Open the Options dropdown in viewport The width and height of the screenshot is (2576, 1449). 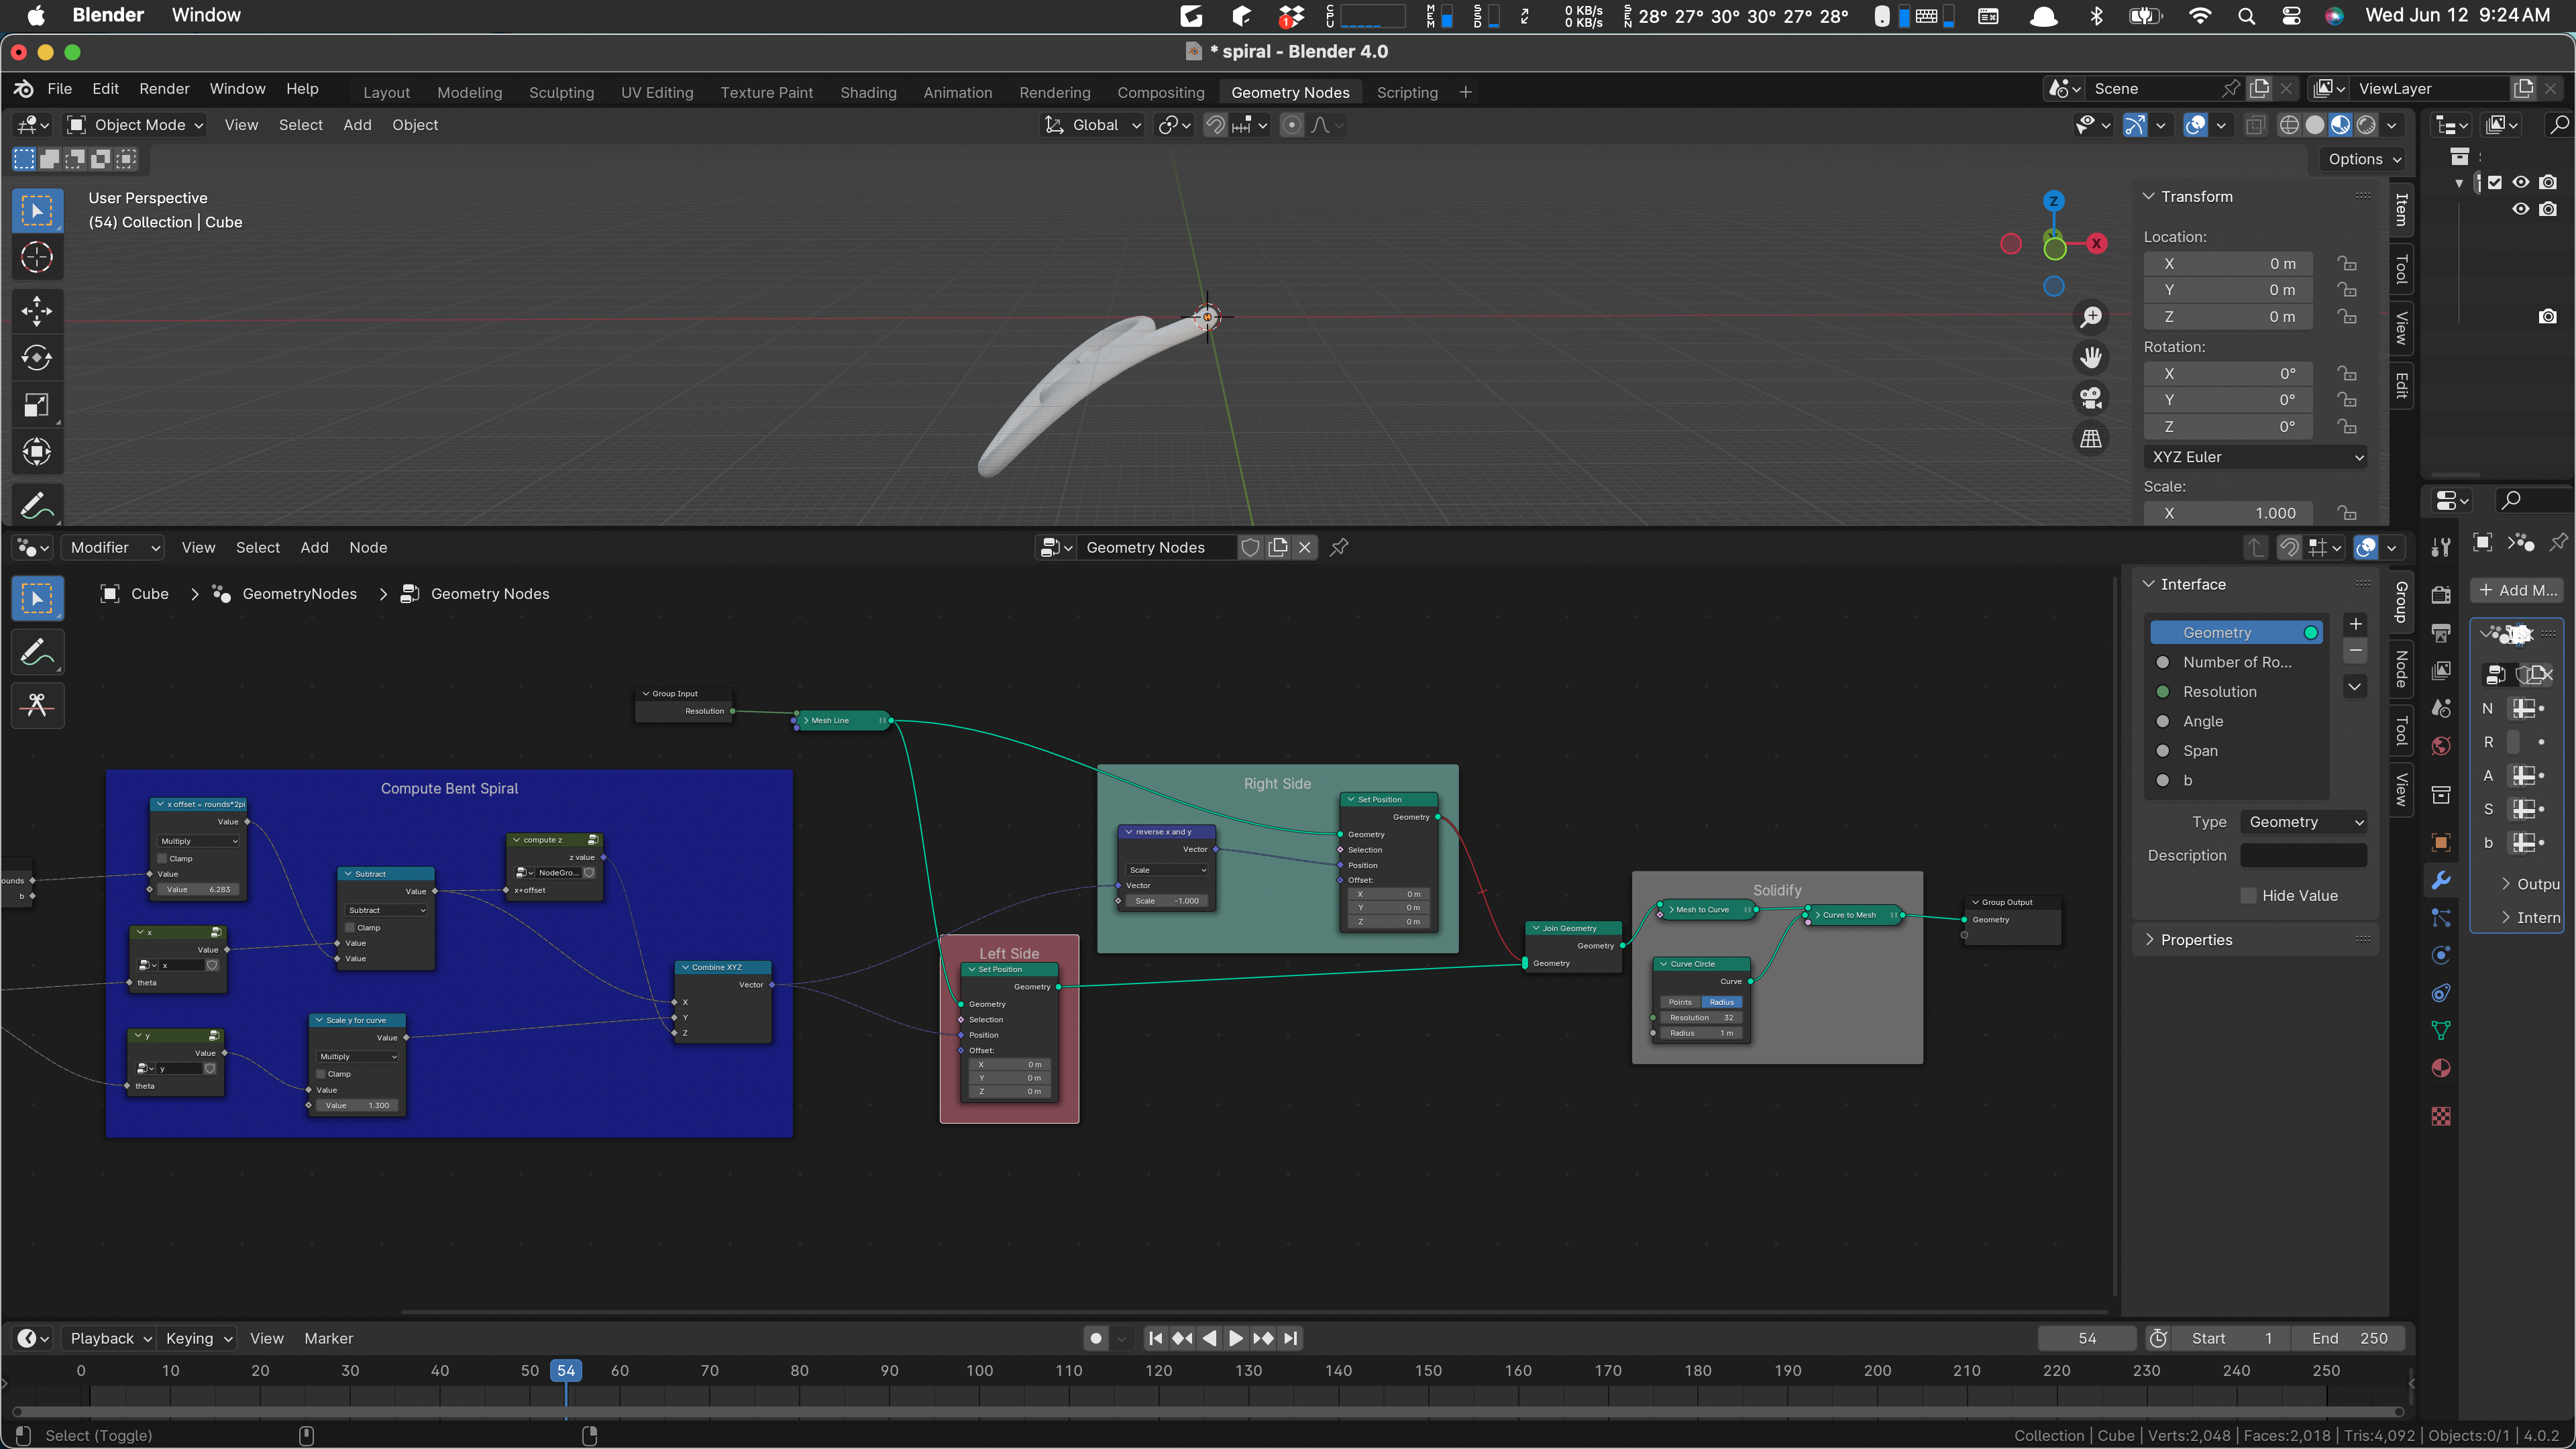point(2364,159)
